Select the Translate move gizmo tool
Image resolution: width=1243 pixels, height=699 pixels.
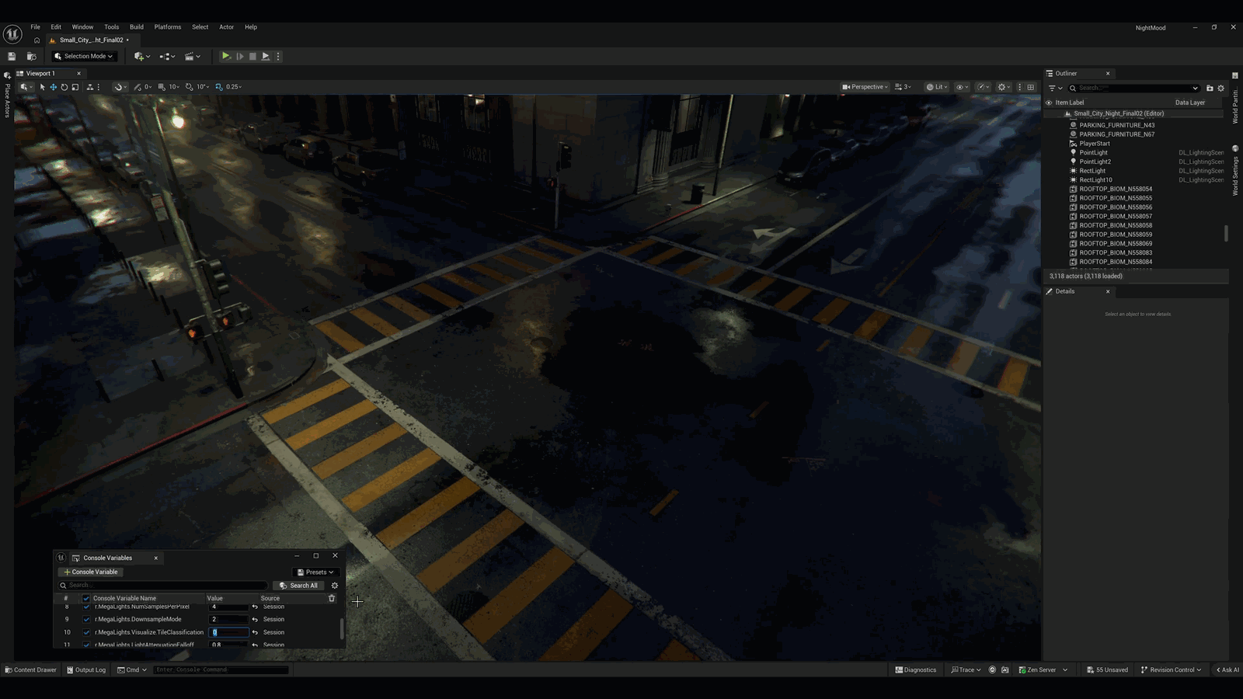pos(54,87)
